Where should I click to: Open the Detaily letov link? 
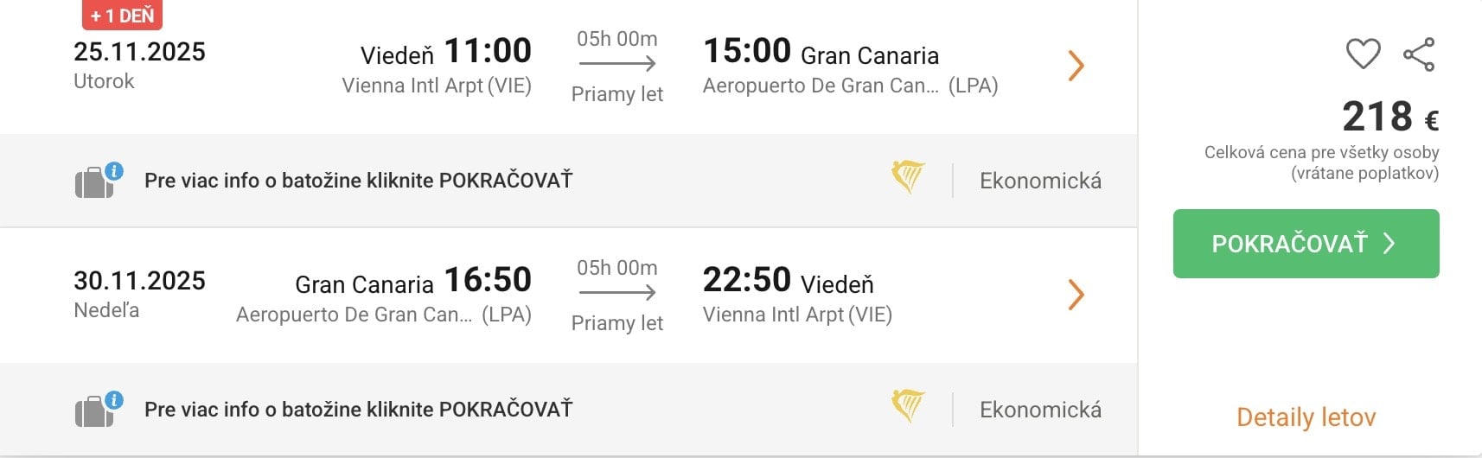click(x=1306, y=417)
